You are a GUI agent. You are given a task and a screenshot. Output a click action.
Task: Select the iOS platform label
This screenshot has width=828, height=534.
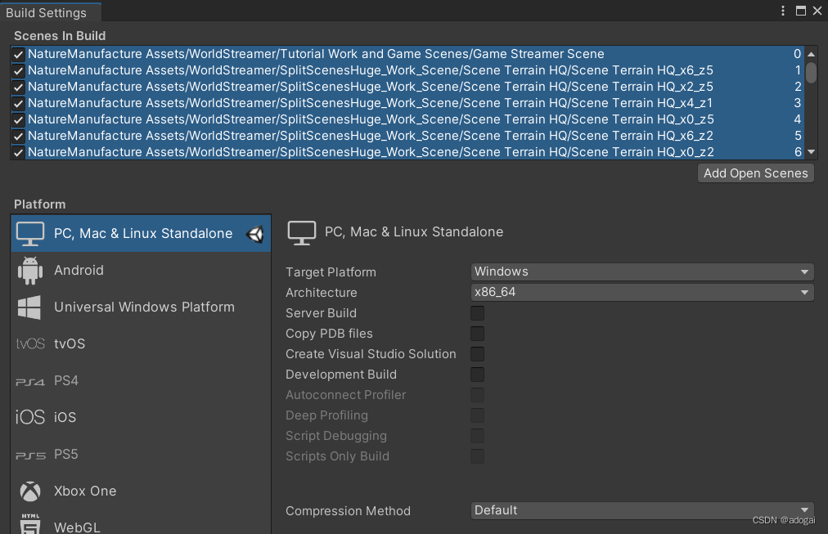(x=65, y=417)
